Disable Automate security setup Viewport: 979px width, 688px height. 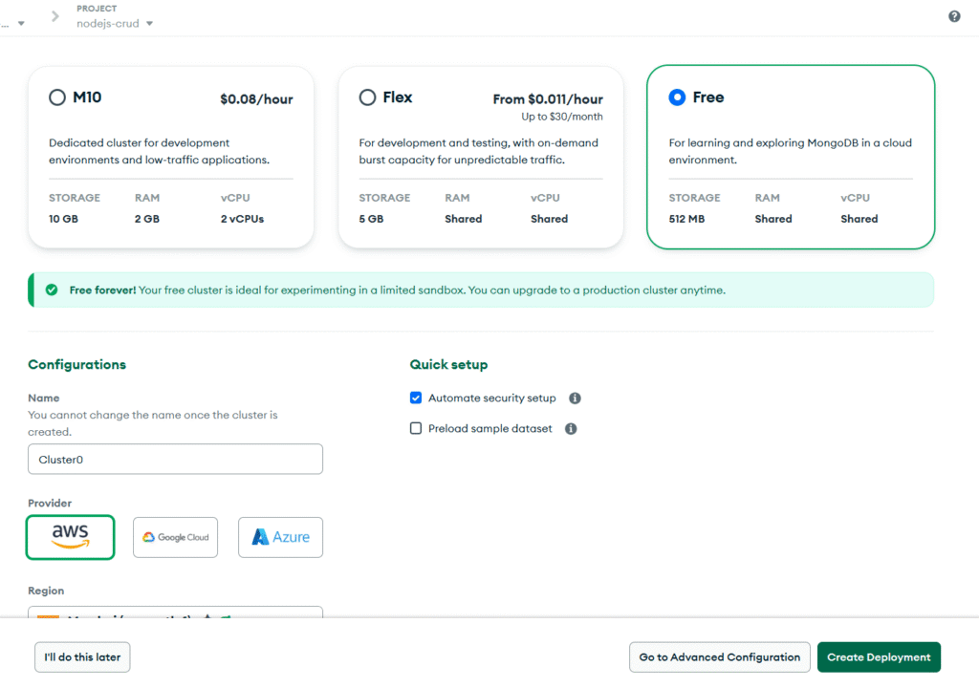[416, 398]
